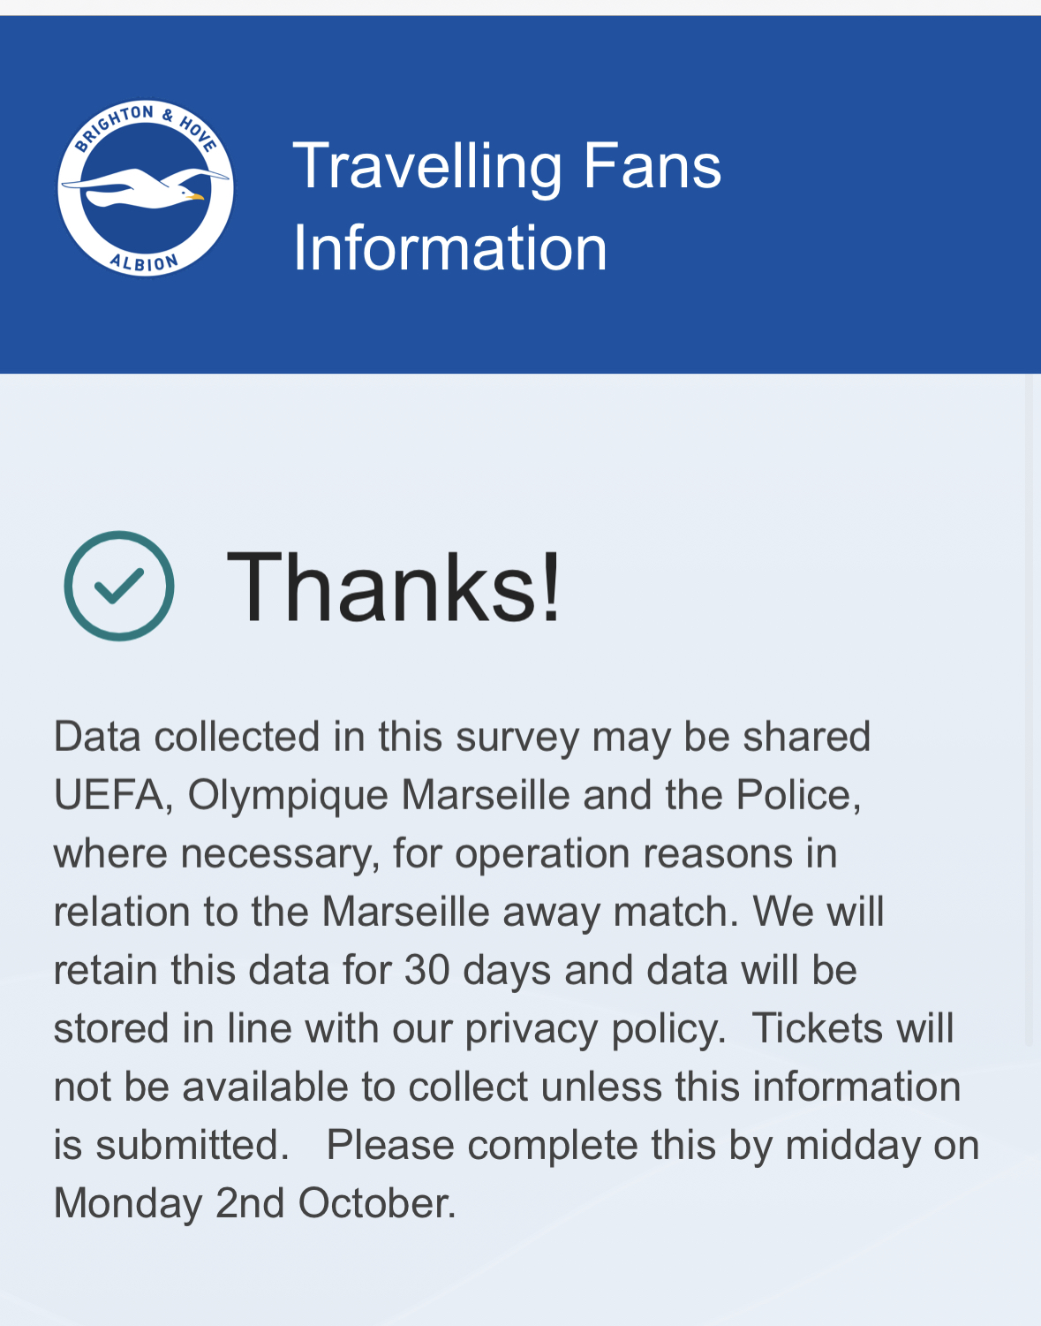The width and height of the screenshot is (1041, 1326).
Task: Click the 'is submitted.' text
Action: 171,1145
